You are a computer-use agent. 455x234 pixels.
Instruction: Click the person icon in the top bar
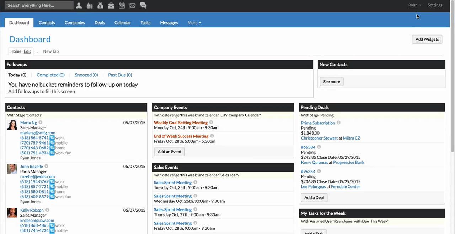point(79,5)
